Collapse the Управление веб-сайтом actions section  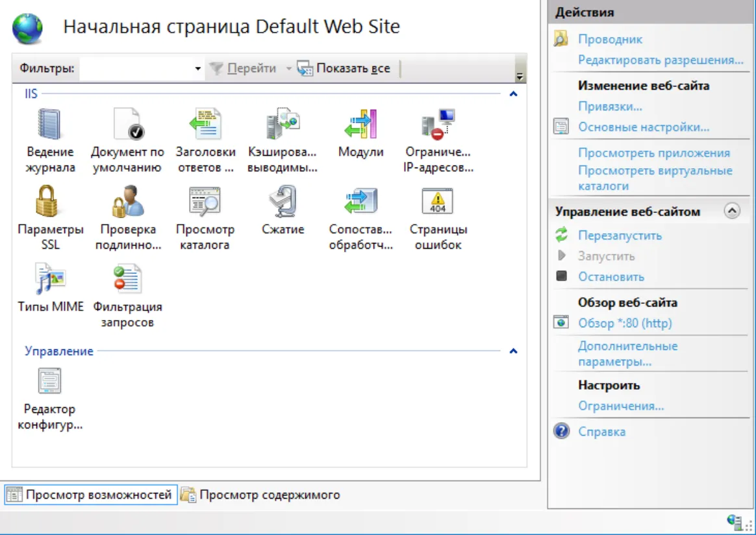[732, 211]
